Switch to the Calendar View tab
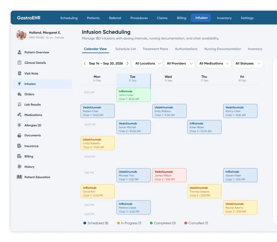 coord(95,49)
